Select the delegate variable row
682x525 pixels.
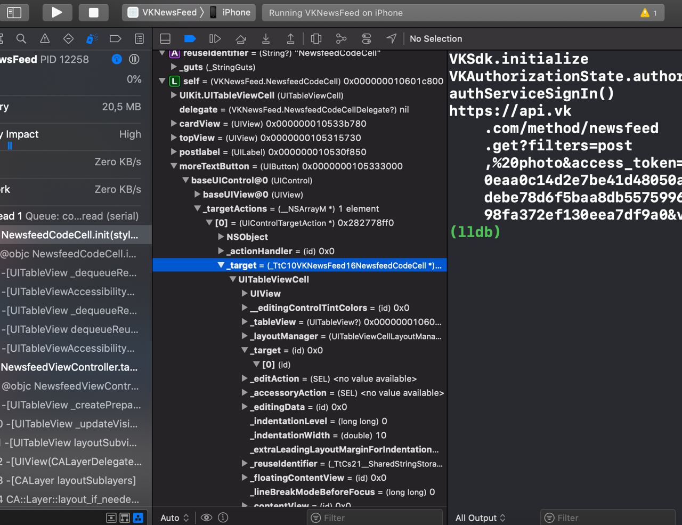299,109
